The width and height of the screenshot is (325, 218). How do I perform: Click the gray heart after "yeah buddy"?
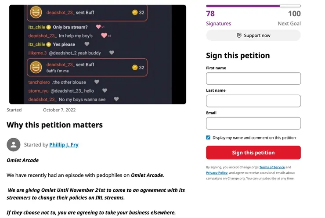click(x=112, y=53)
